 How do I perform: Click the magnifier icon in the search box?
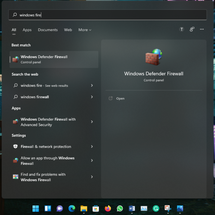tap(15, 14)
